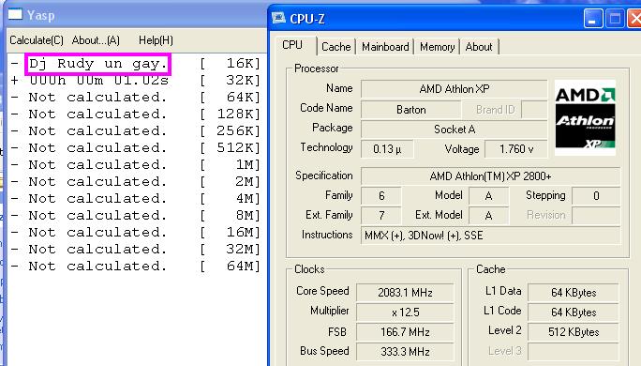
Task: Click the AMD Athlon XP logo
Action: (585, 118)
